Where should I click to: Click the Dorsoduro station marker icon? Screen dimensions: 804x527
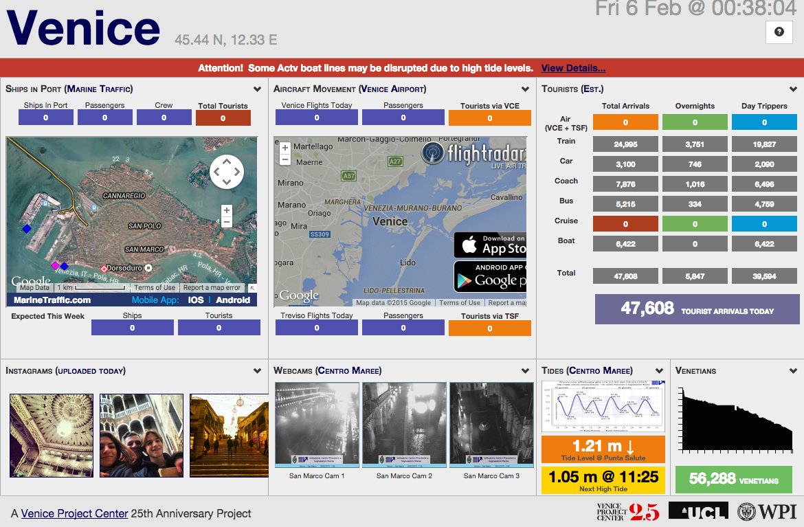(148, 267)
